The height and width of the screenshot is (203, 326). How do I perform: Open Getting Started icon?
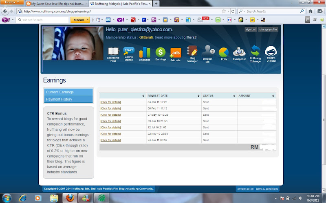click(x=129, y=54)
